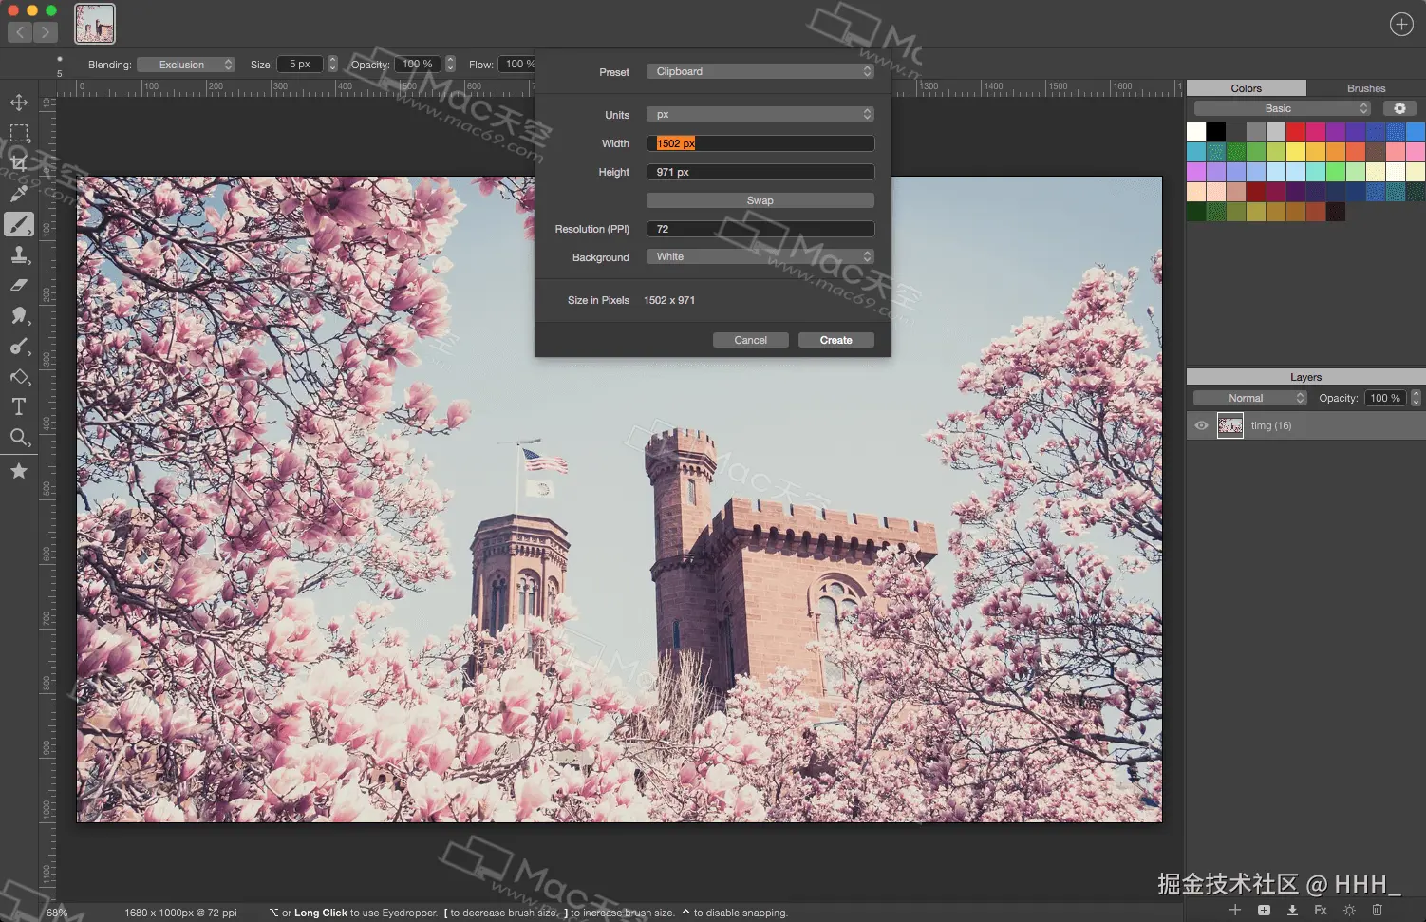1426x922 pixels.
Task: Click the Create button
Action: (835, 340)
